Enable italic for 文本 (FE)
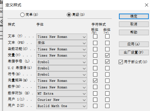Image resolution: width=150 pixels, height=111 pixels. pos(107,43)
